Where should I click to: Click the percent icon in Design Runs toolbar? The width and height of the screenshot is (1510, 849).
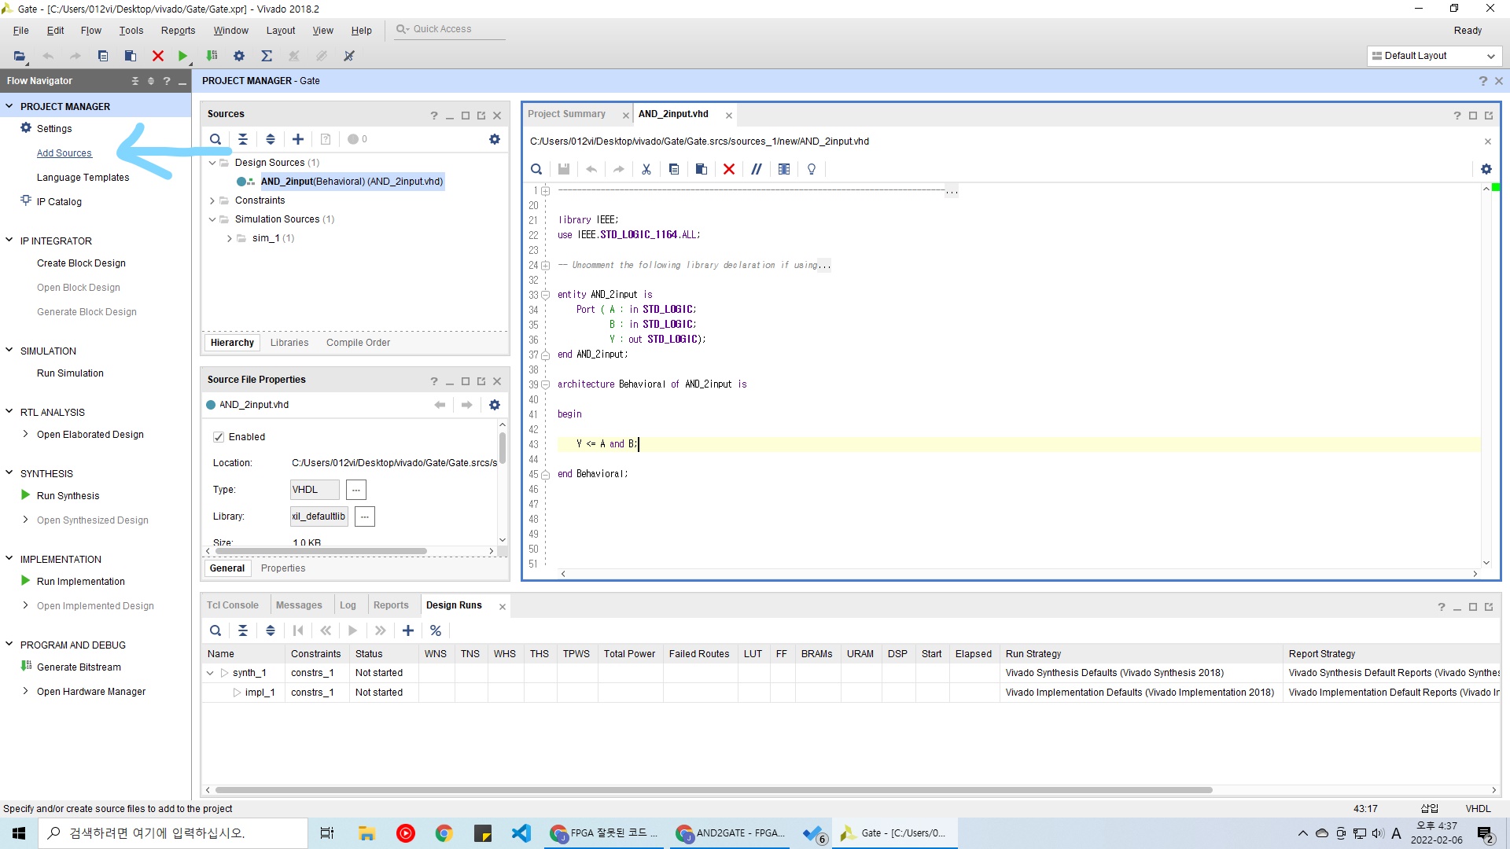[436, 630]
